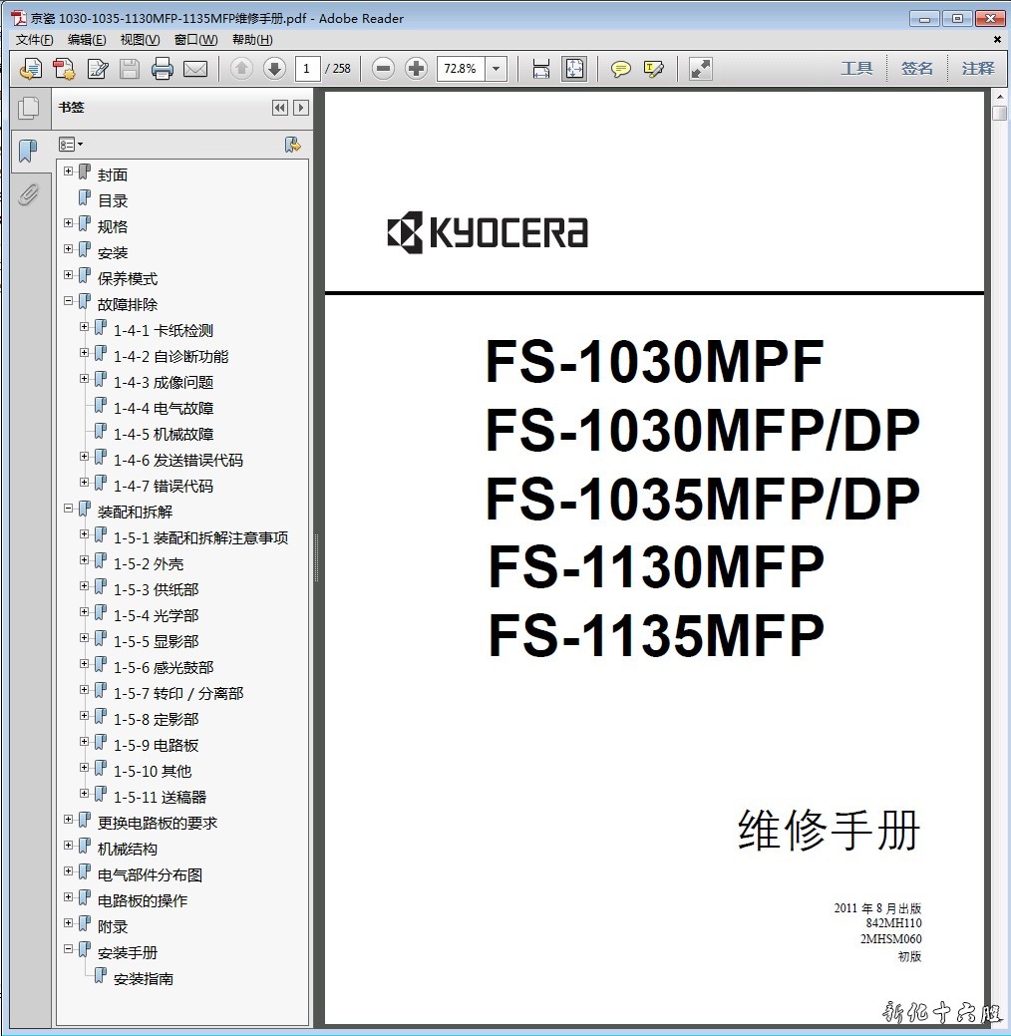Click the Email envelope icon
Screen dimensions: 1011x1036
tap(195, 69)
